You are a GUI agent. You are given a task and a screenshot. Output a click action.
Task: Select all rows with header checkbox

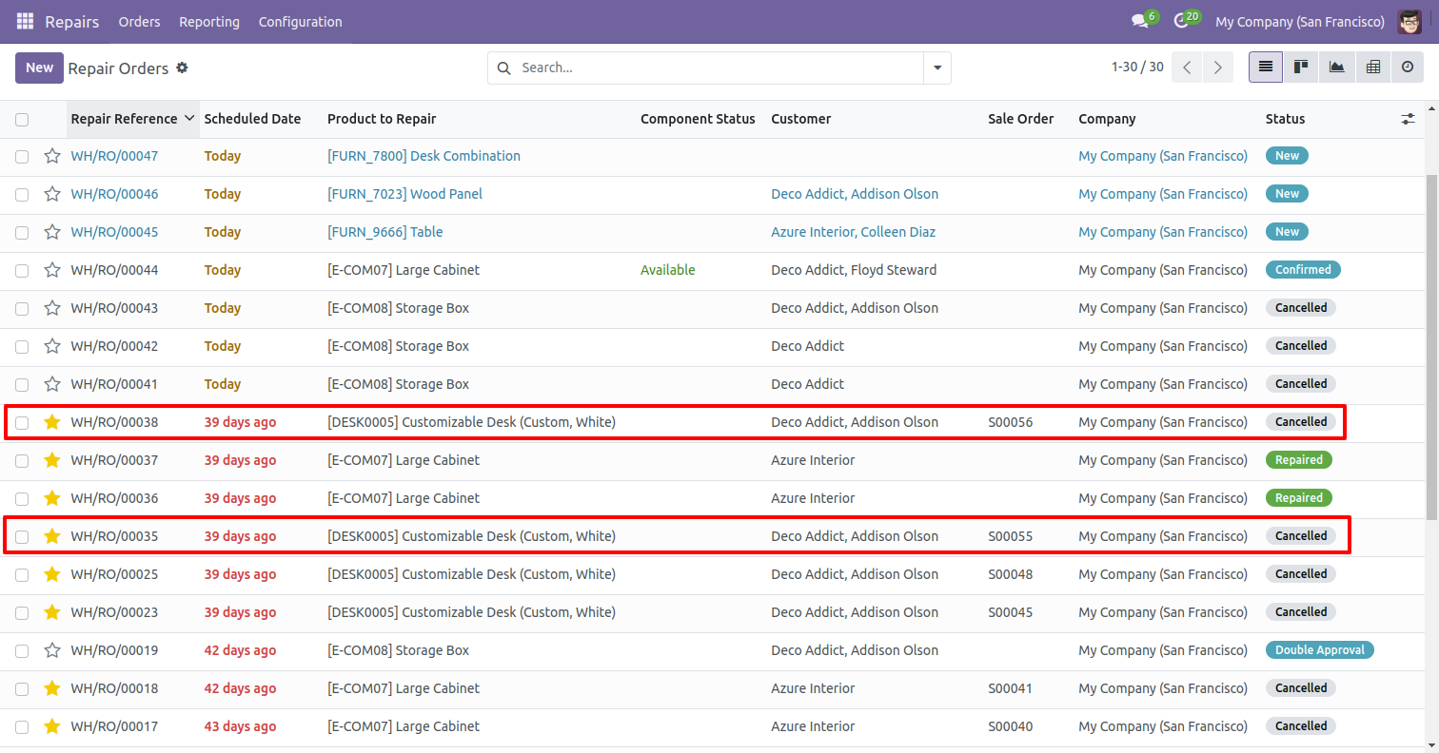click(22, 120)
